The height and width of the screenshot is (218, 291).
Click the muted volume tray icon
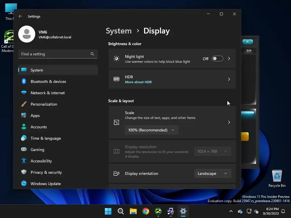coord(256,211)
